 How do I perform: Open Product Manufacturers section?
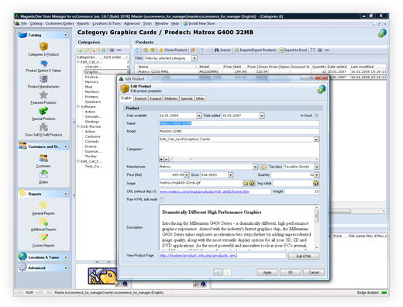(43, 81)
